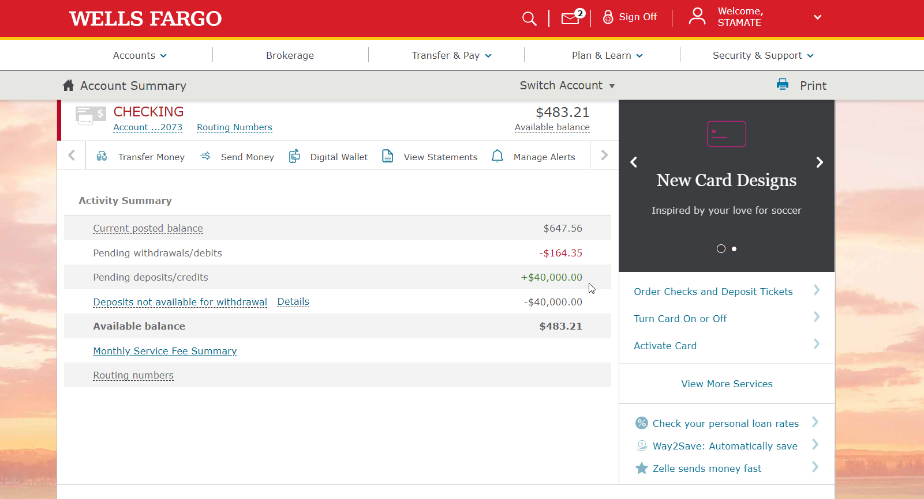Click the printer icon beside Print

[x=783, y=85]
